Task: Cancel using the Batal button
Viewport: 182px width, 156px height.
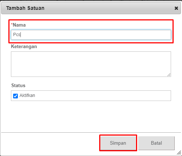Action: pos(156,143)
